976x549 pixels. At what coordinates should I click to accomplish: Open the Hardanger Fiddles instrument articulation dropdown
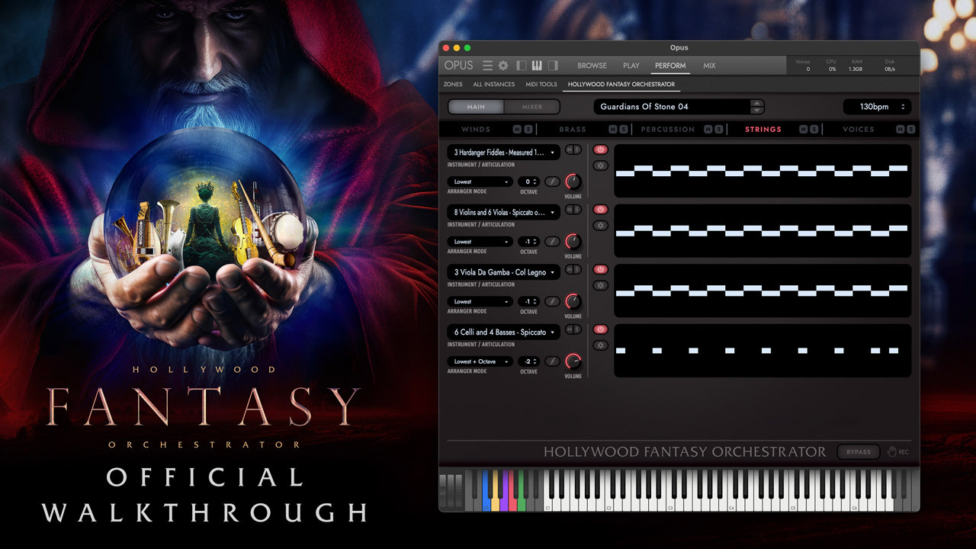(x=503, y=152)
